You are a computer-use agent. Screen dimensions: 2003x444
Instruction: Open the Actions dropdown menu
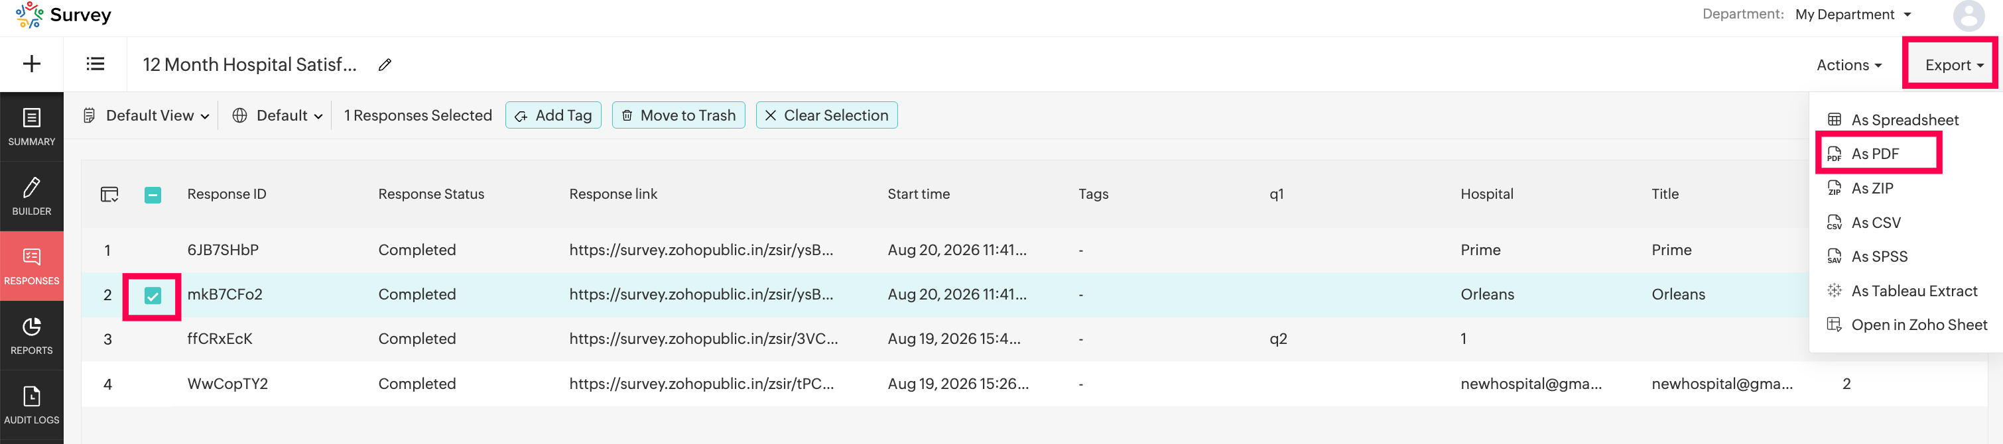[x=1848, y=66]
